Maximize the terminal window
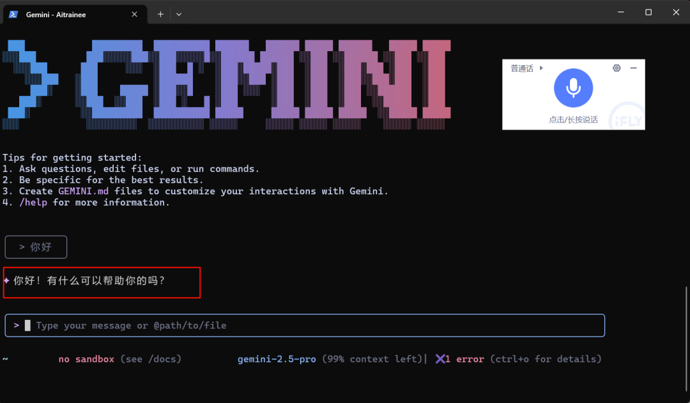Viewport: 690px width, 403px height. click(648, 12)
